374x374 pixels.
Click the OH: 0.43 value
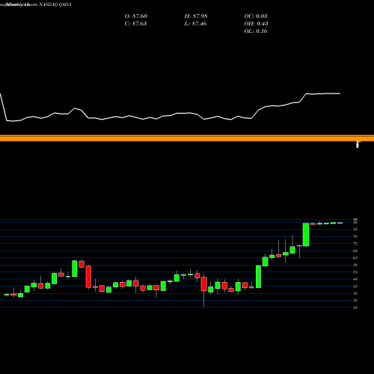point(256,23)
